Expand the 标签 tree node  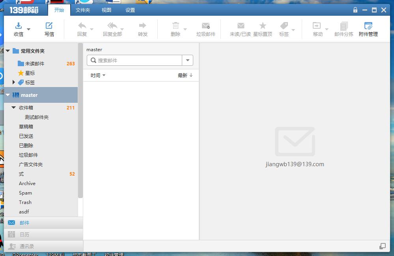(13, 82)
